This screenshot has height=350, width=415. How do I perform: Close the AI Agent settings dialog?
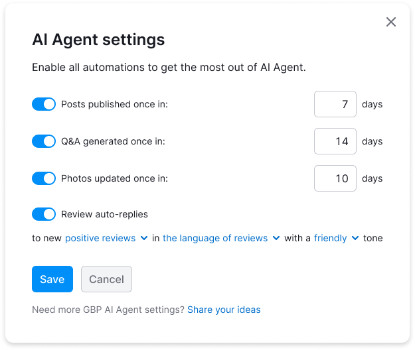click(391, 22)
